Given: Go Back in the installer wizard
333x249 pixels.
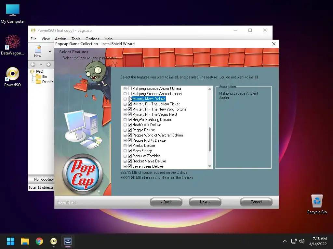Looking at the screenshot, I should click(x=166, y=202).
